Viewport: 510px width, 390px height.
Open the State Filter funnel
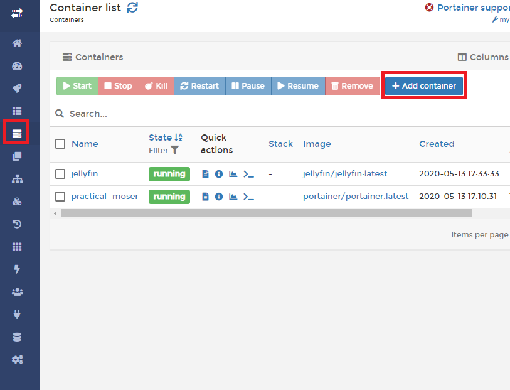pyautogui.click(x=174, y=150)
